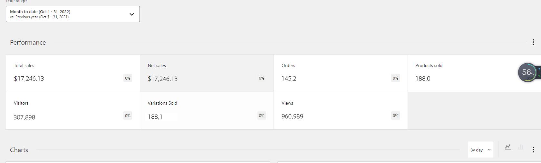Open the Charts section options menu
The width and height of the screenshot is (541, 163).
(x=533, y=150)
